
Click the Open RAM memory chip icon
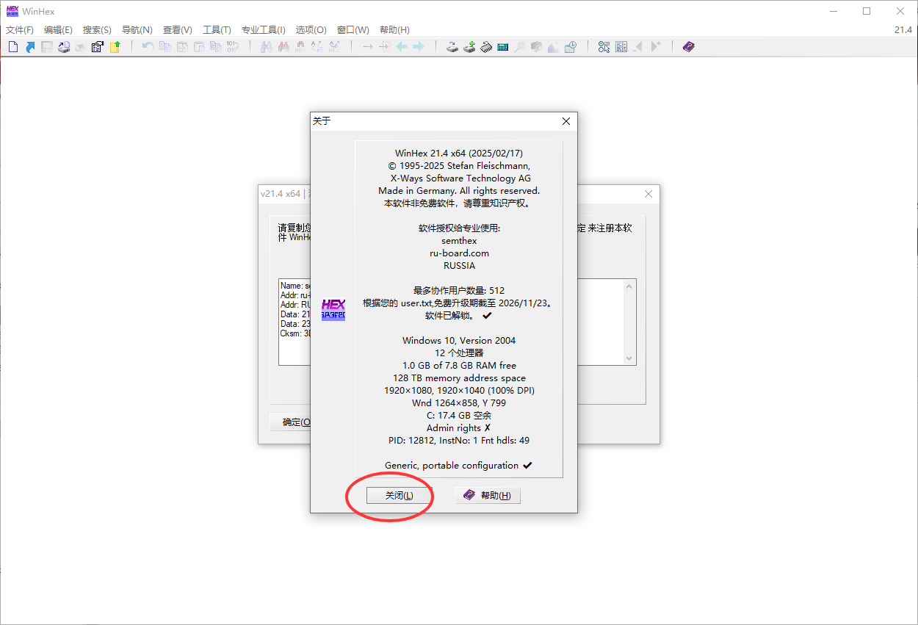pyautogui.click(x=485, y=46)
